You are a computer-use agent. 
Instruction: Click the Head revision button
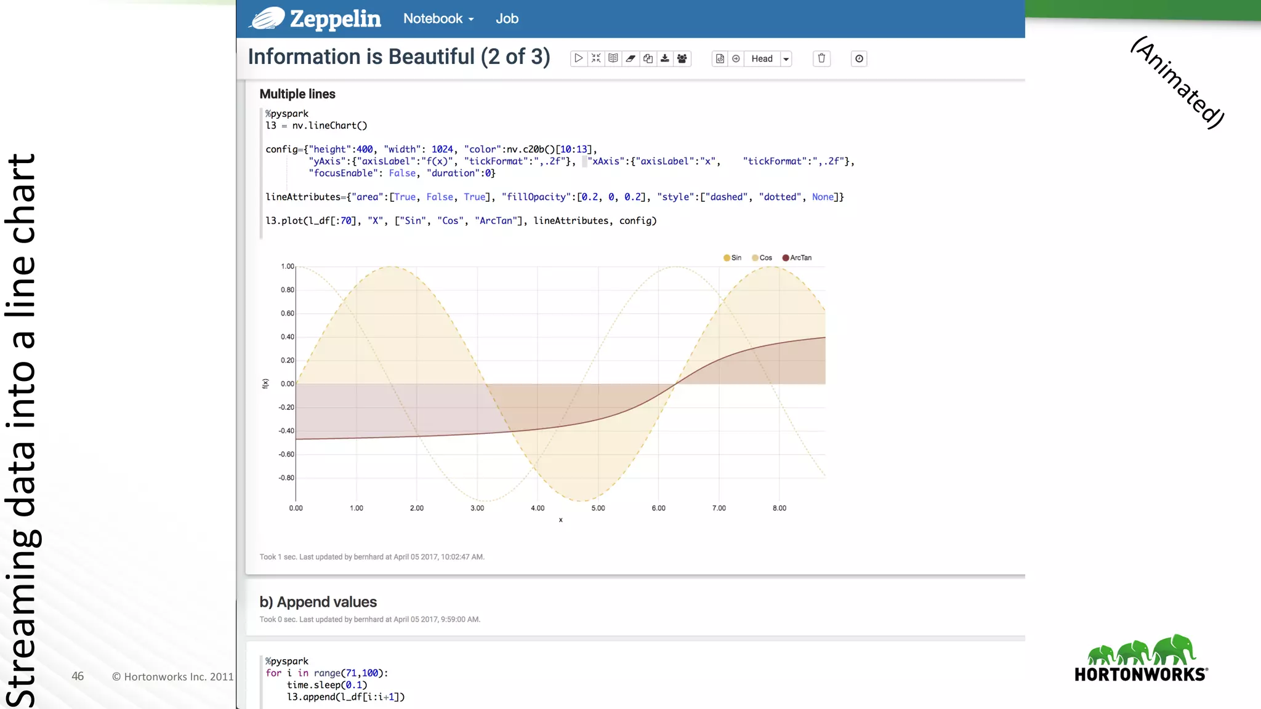click(762, 58)
